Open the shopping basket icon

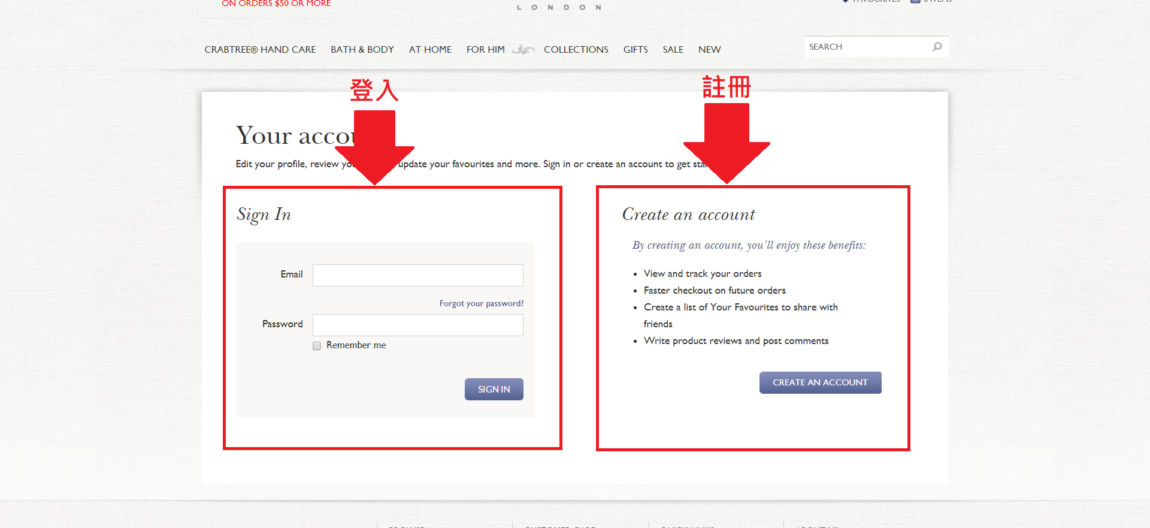[915, 1]
